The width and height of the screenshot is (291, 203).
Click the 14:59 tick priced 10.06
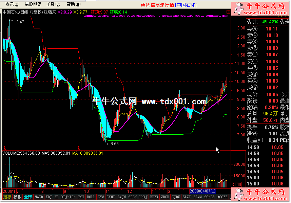[265, 165]
